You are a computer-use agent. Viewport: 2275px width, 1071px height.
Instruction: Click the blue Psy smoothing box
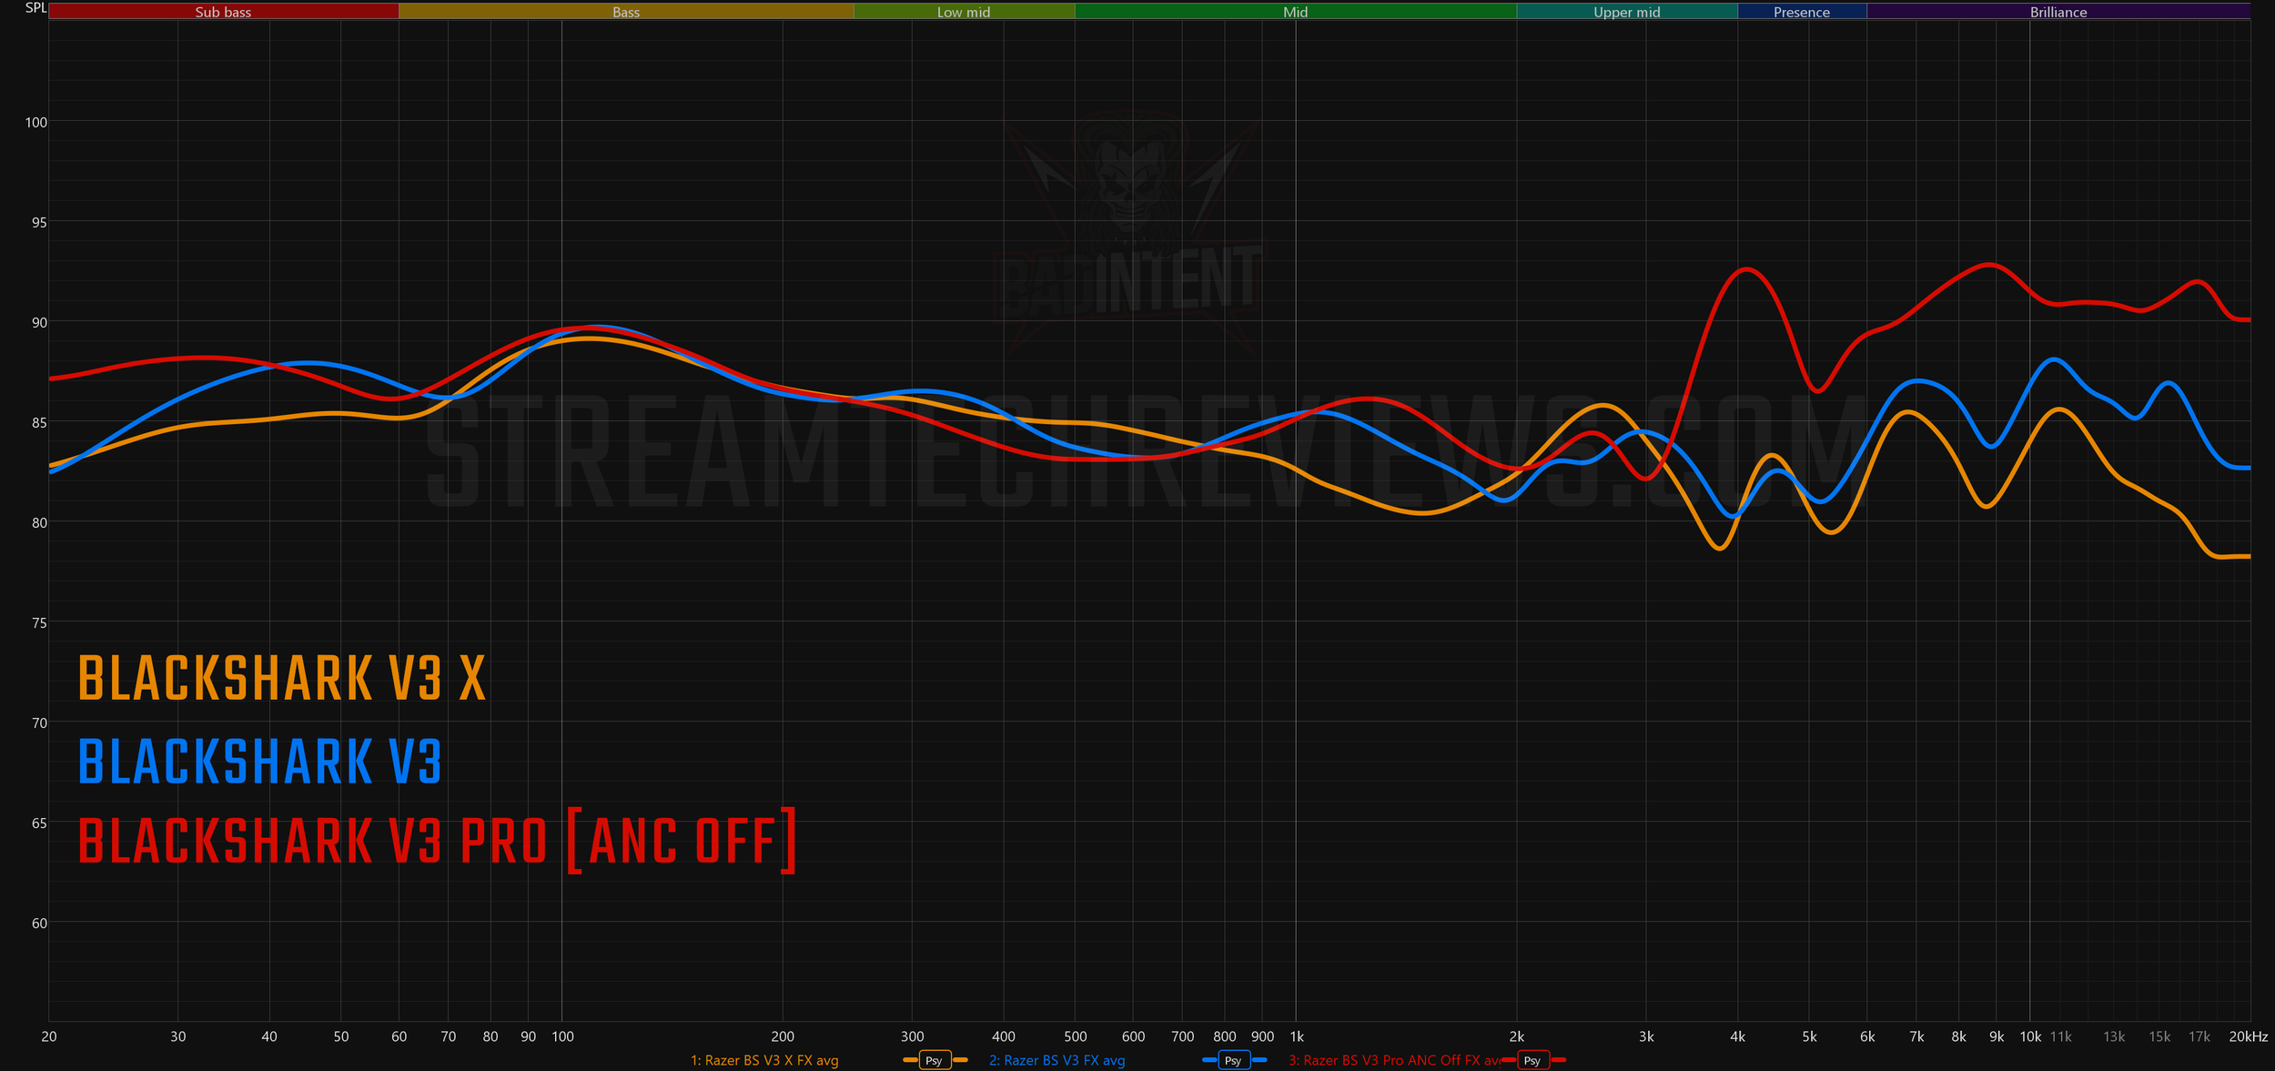pos(1233,1060)
